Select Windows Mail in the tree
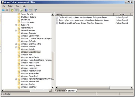 [x=26, y=55]
